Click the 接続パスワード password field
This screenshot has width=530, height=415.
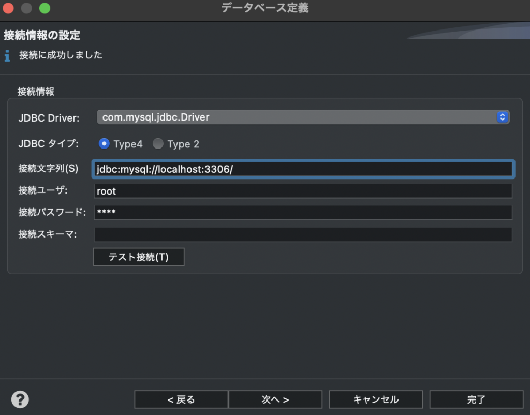point(303,213)
